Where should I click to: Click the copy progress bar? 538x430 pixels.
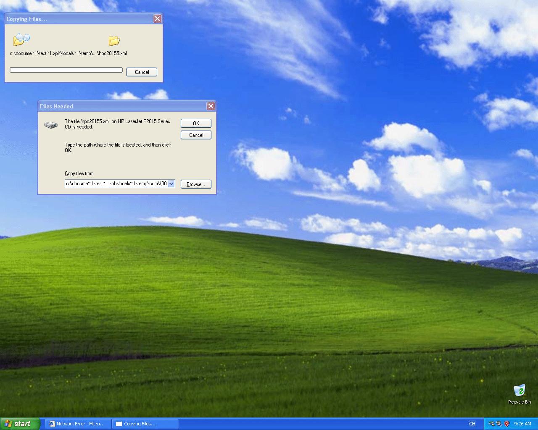[66, 70]
